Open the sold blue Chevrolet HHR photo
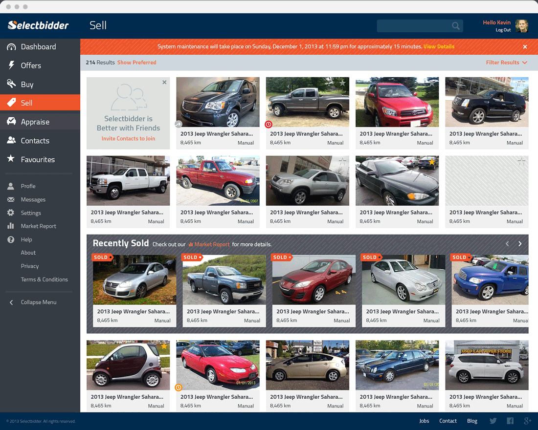538x430 pixels. (490, 280)
